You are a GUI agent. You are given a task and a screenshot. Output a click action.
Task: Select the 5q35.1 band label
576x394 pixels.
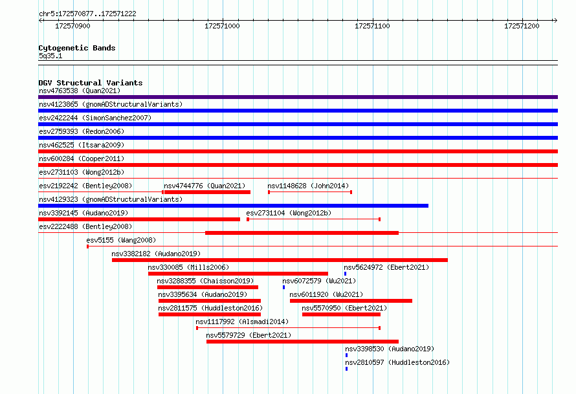50,56
